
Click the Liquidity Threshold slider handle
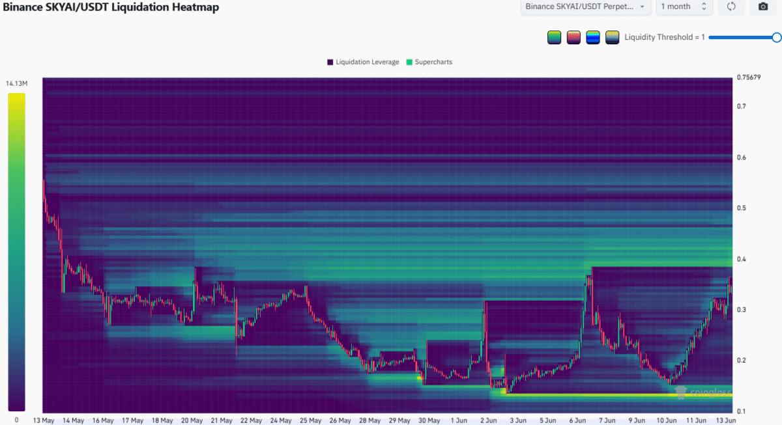[776, 38]
